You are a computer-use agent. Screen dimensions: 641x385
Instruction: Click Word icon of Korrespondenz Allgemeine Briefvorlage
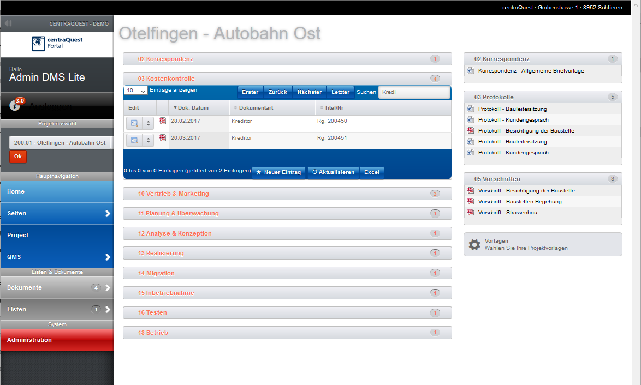[x=470, y=71]
